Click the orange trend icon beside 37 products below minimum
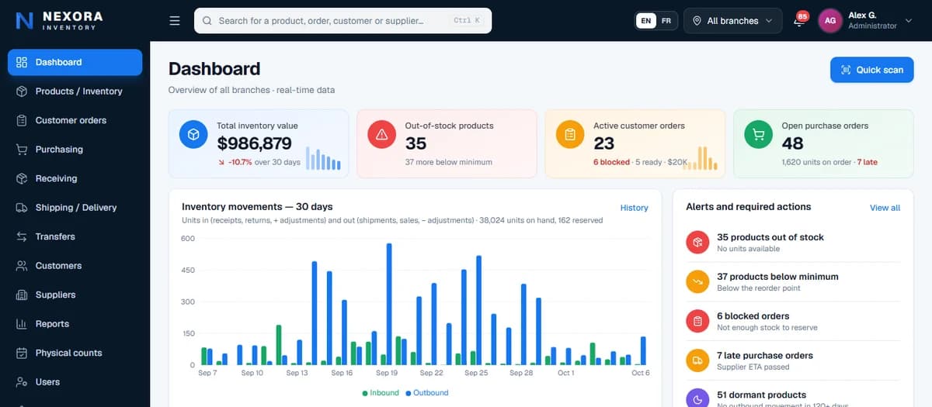Image resolution: width=932 pixels, height=407 pixels. pos(697,281)
